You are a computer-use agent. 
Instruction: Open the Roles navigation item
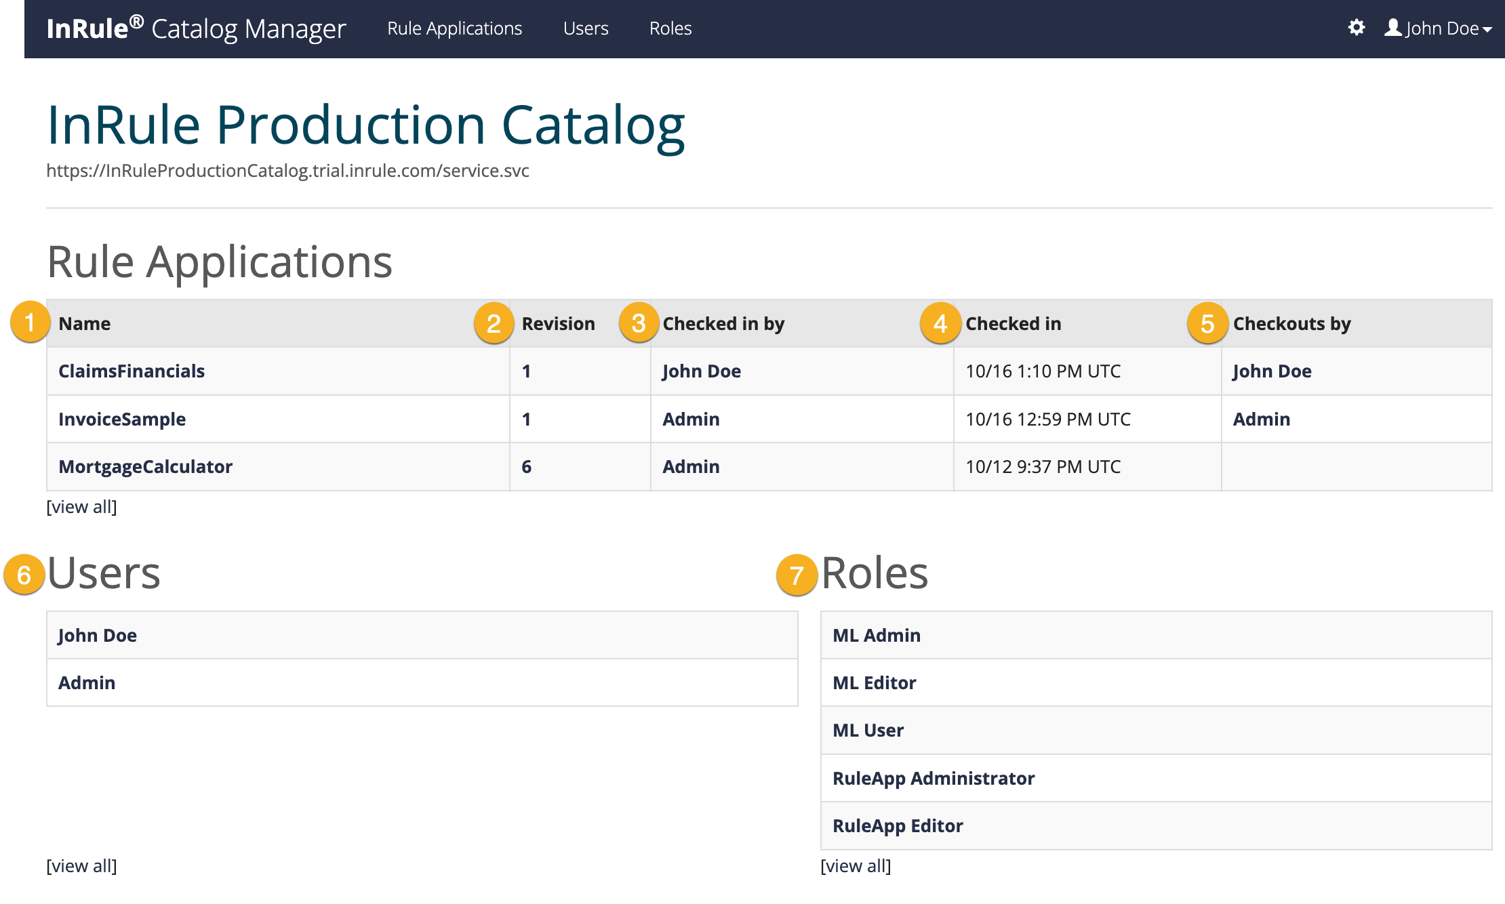(x=670, y=28)
